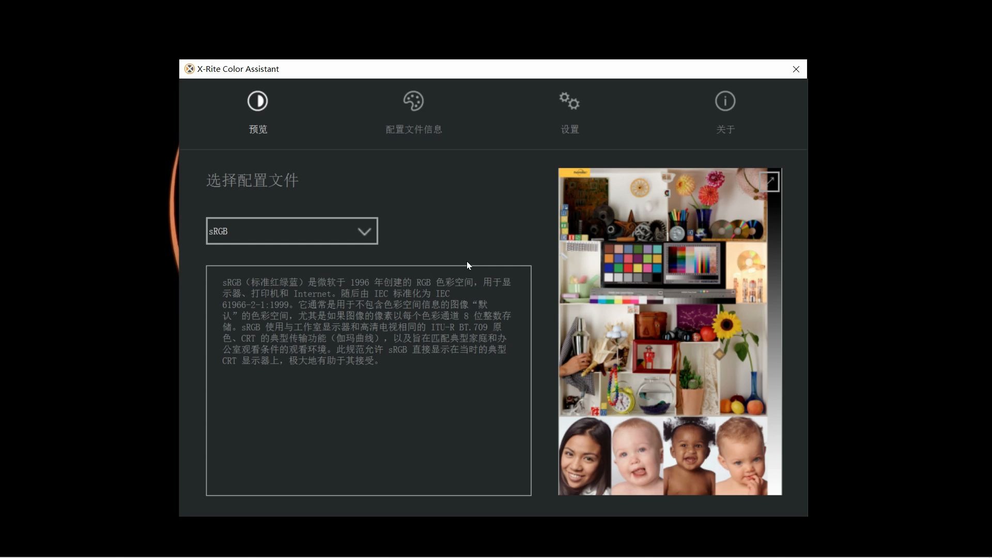The width and height of the screenshot is (992, 558).
Task: Close the X-Rite Color Assistant window
Action: point(796,69)
